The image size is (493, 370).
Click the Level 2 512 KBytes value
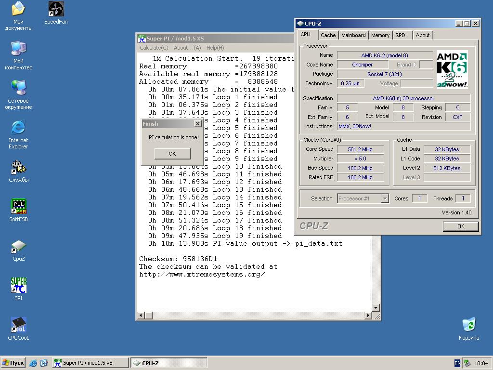point(447,168)
